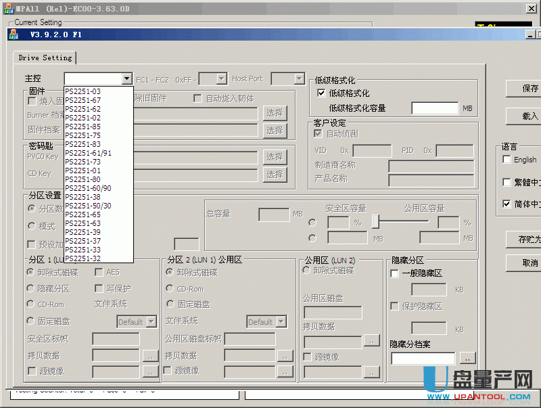This screenshot has width=541, height=408.
Task: Uncheck the 低级格式化 checkbox
Action: pyautogui.click(x=321, y=93)
